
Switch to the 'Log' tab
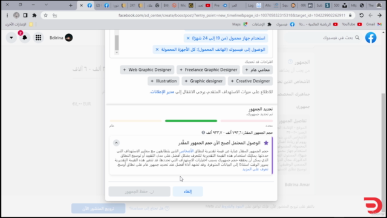[x=255, y=5]
